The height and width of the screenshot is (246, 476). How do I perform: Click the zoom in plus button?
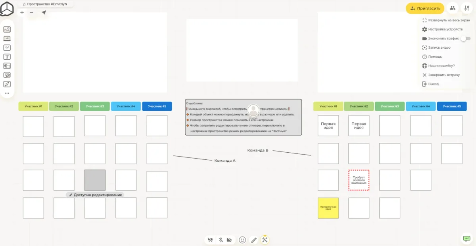point(22,13)
